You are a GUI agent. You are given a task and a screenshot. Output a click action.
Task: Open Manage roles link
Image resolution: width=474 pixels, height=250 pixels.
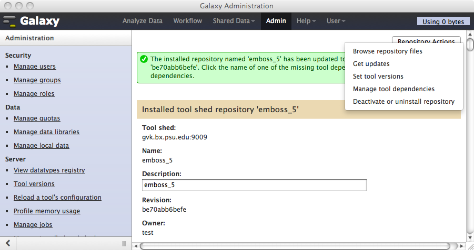click(34, 94)
